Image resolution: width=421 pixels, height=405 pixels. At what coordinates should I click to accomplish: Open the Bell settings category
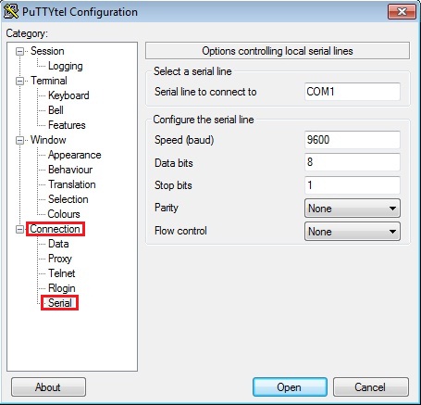tap(56, 110)
